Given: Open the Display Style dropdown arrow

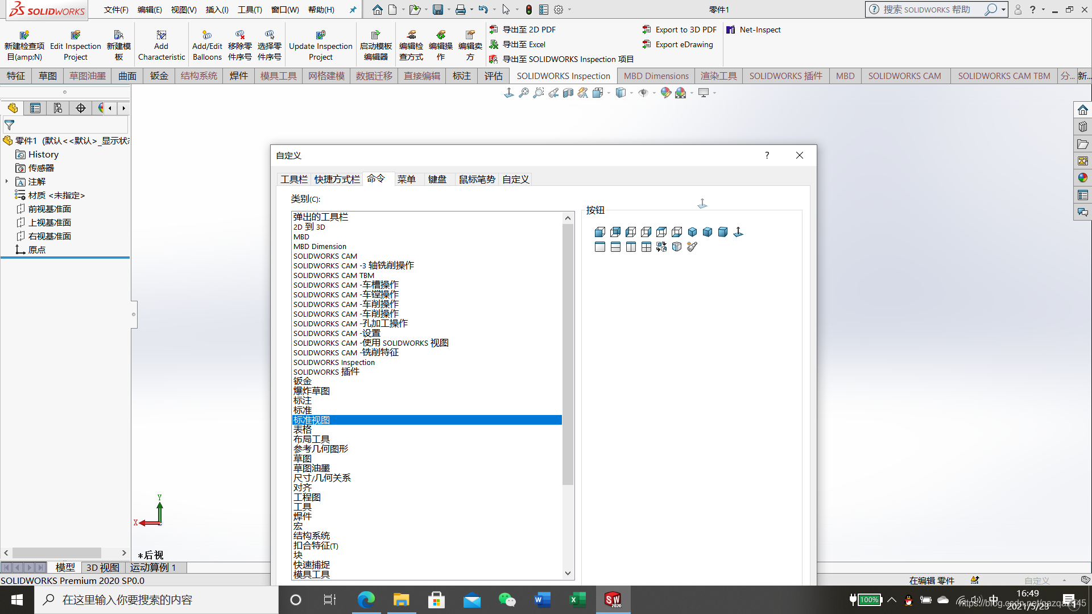Looking at the screenshot, I should 632,93.
